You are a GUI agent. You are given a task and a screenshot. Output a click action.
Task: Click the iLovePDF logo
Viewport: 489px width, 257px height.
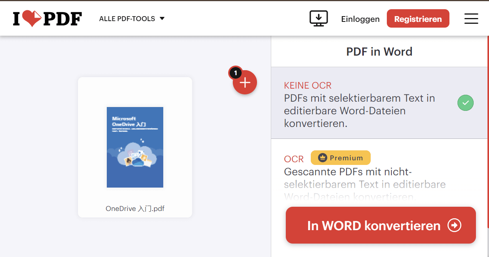[x=47, y=18]
